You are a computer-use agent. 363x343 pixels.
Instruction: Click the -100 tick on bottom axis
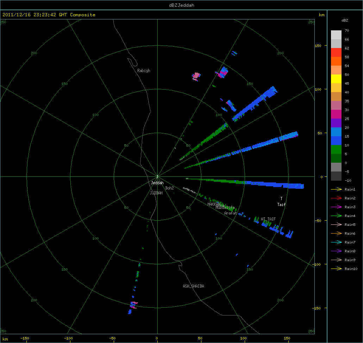68,338
